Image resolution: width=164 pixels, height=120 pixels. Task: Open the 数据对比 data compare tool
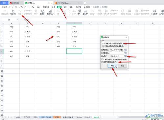pos(50,12)
